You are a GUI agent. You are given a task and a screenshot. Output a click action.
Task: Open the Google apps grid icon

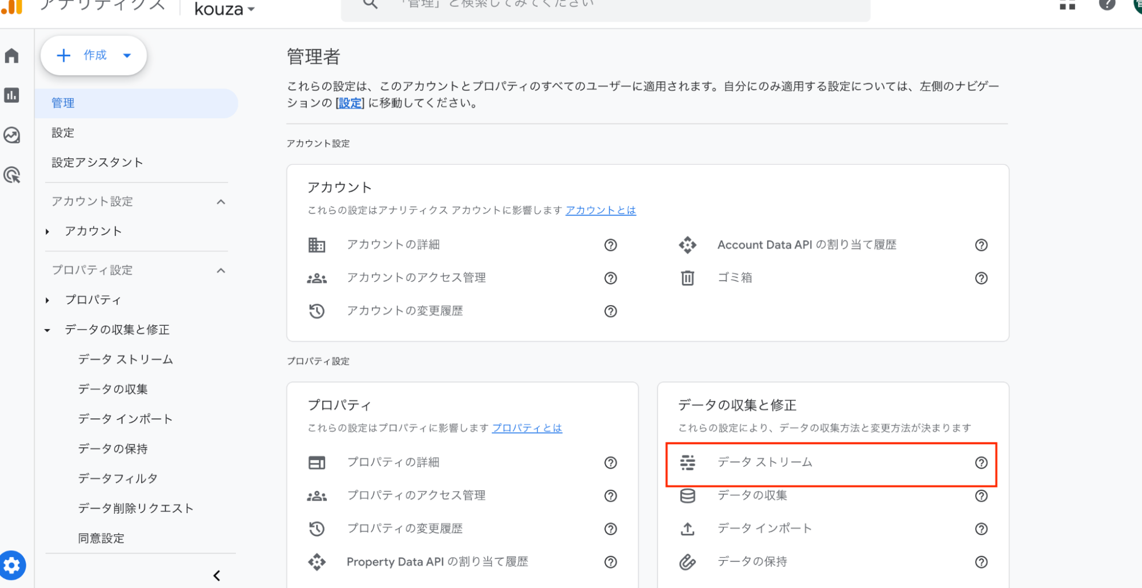[x=1067, y=5]
